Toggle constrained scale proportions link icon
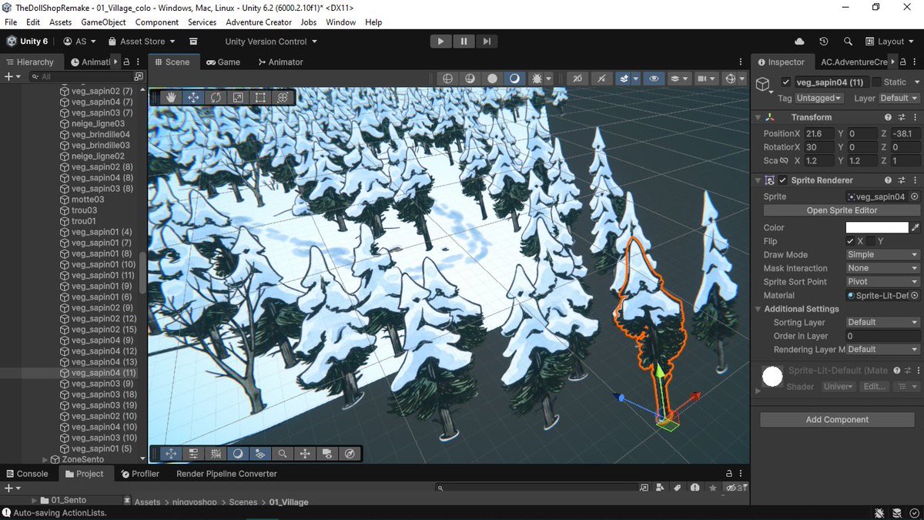The image size is (924, 520). click(x=785, y=161)
